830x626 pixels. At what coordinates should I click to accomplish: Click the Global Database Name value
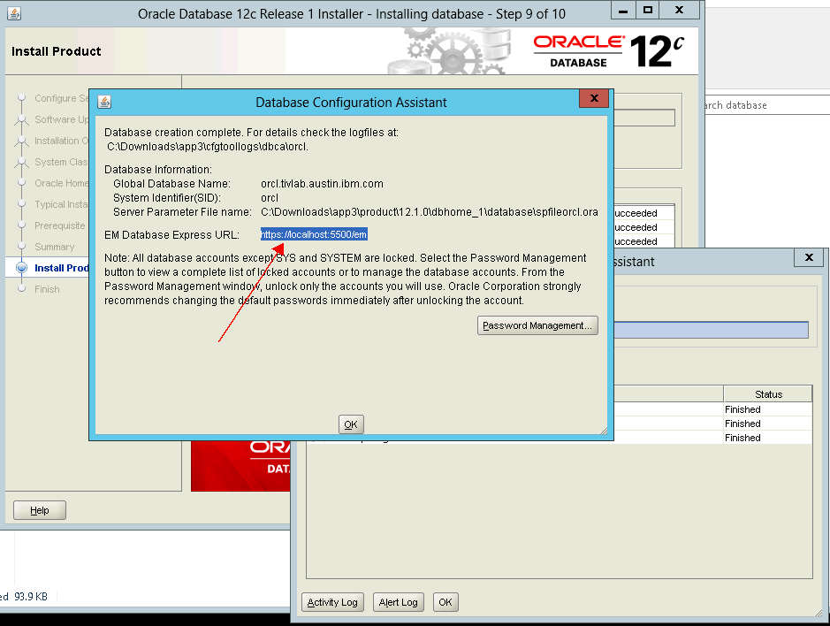point(322,184)
